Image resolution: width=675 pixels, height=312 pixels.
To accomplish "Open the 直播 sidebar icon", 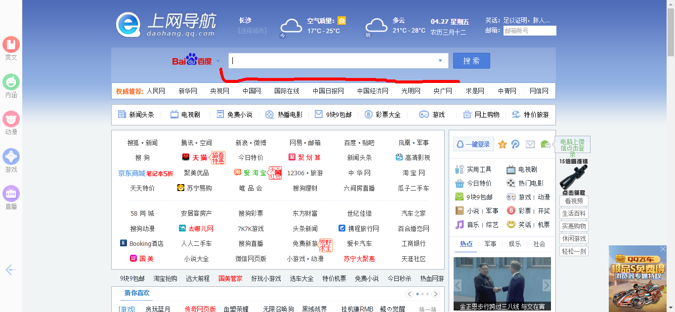I will tap(11, 194).
